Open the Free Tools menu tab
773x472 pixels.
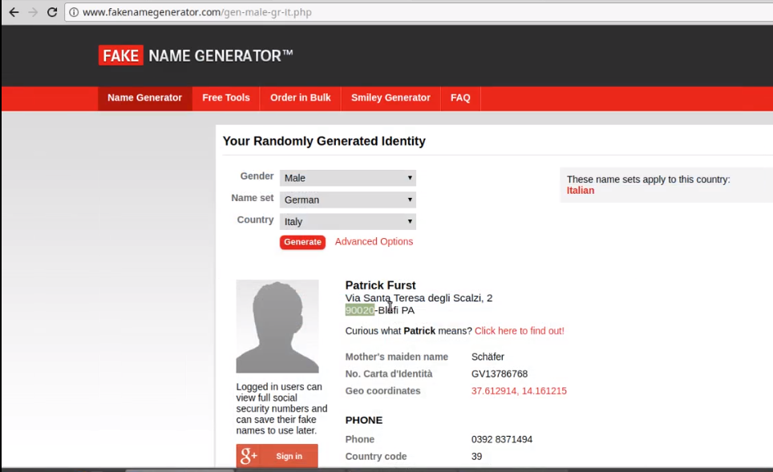pos(226,98)
